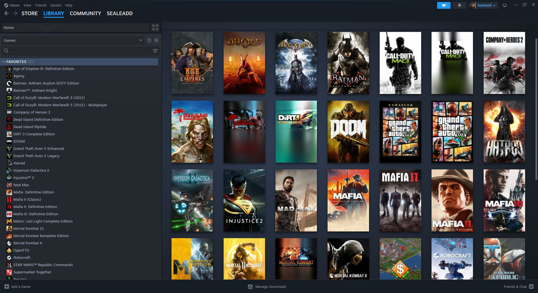
Task: Select Company of Heroes 2 cover
Action: pos(504,63)
